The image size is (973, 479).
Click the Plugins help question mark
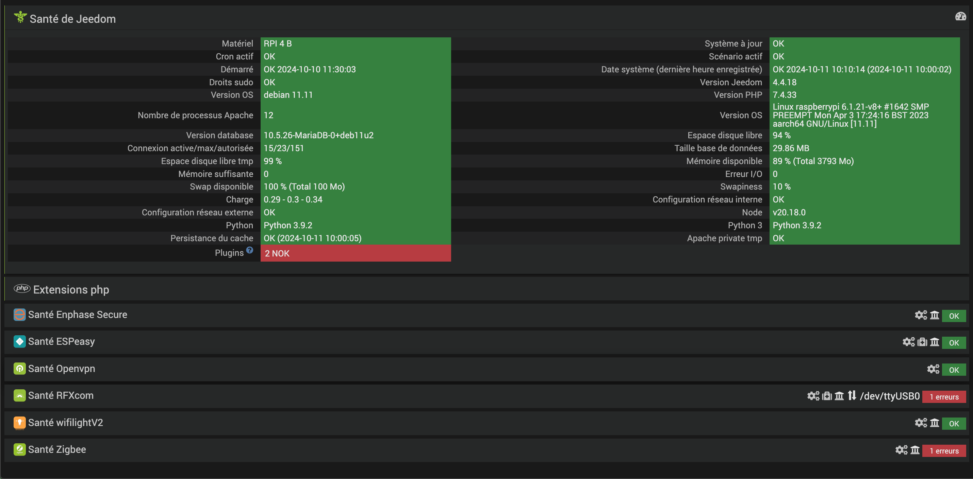point(249,250)
